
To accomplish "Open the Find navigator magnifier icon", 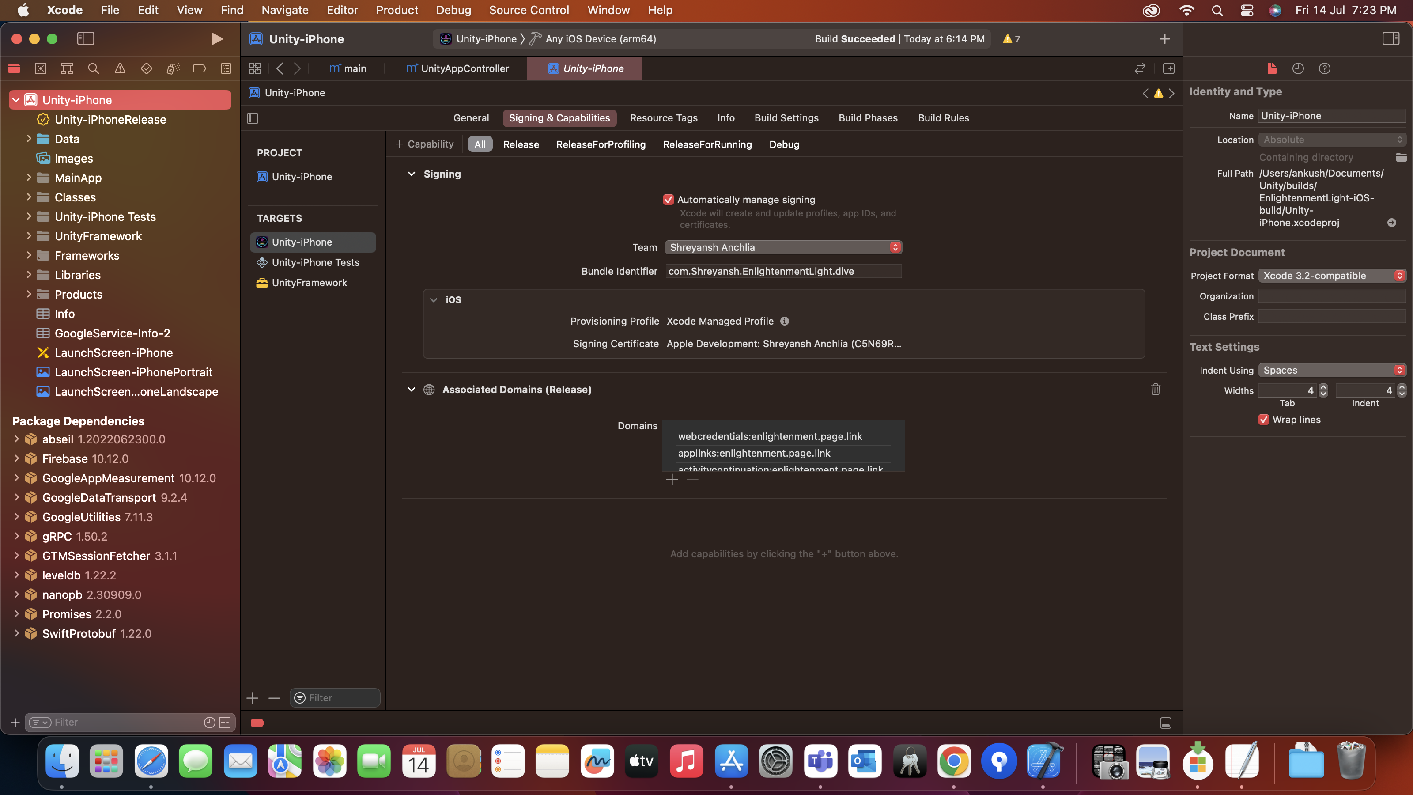I will pyautogui.click(x=93, y=68).
